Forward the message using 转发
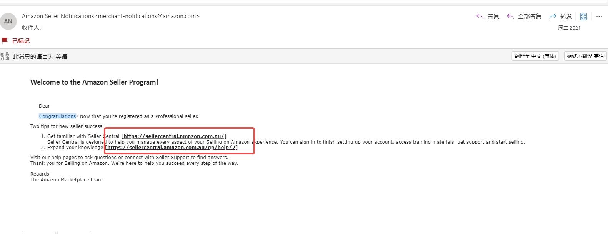608x234 pixels. [x=561, y=17]
